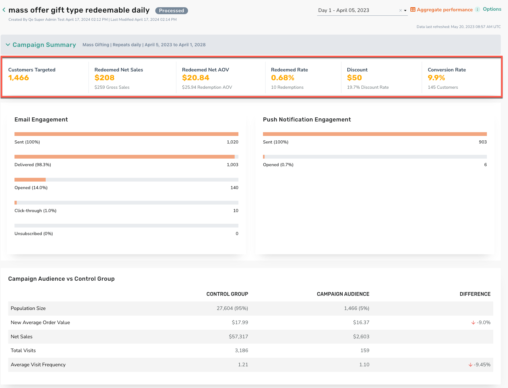
Task: Click the Aggregate performance table icon
Action: 413,9
